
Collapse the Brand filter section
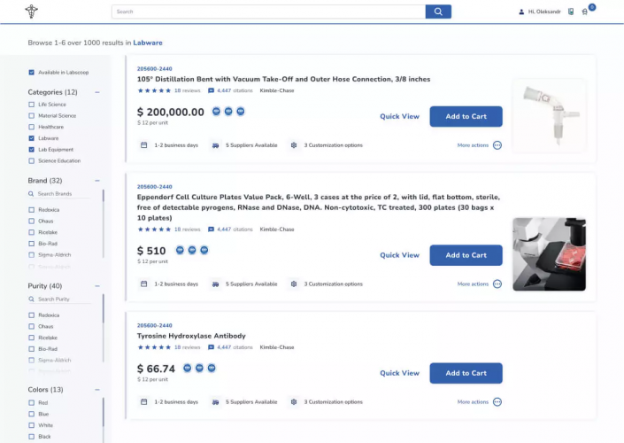[97, 181]
